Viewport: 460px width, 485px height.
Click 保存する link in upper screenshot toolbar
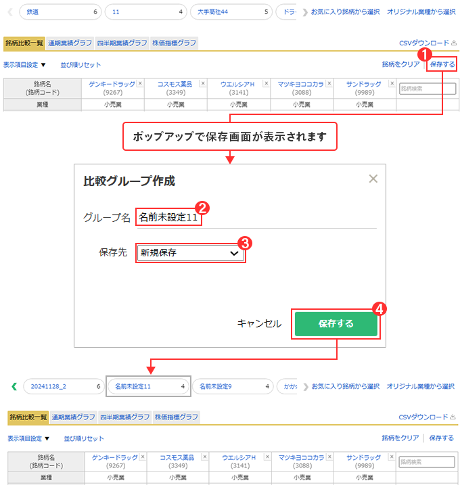442,64
